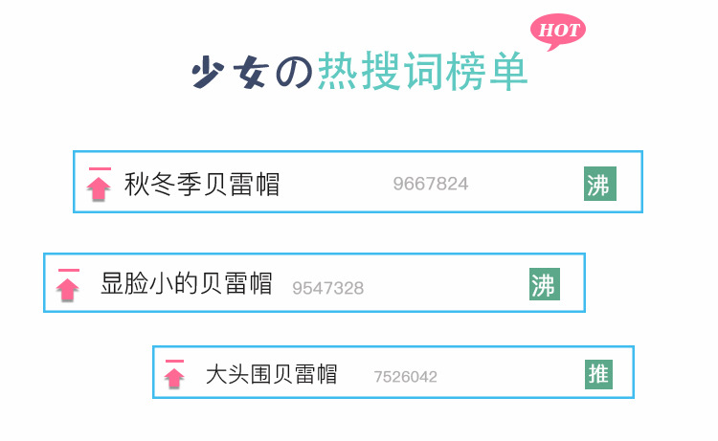
Task: Click the up arrow beside 大头围贝雷帽
Action: point(174,378)
